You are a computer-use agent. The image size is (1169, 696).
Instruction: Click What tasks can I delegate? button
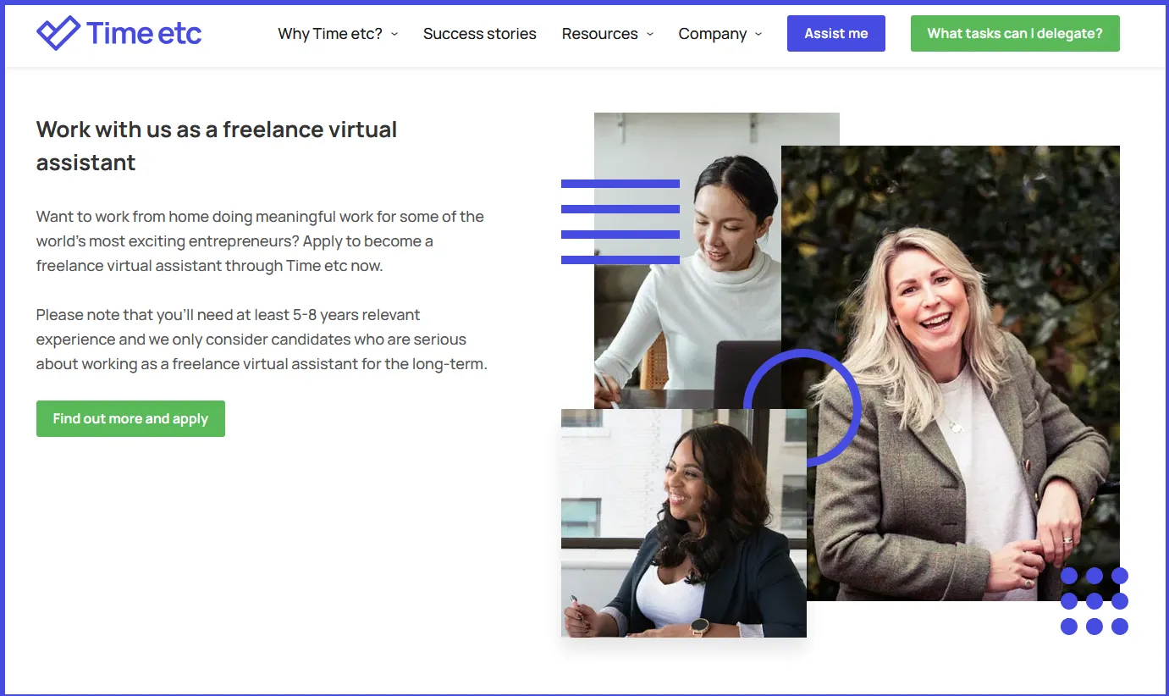coord(1014,34)
